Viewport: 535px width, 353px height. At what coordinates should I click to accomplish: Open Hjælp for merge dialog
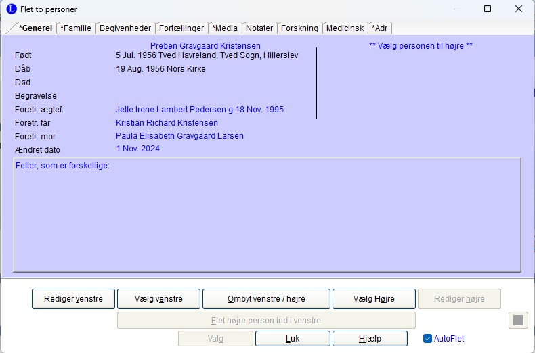coord(370,339)
